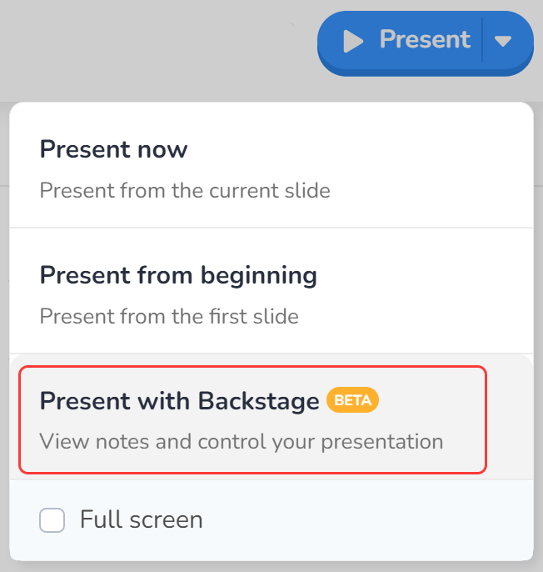Click the blue Present button label
543x572 pixels.
(425, 39)
